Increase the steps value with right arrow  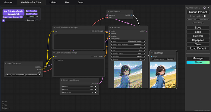pyautogui.click(x=144, y=47)
